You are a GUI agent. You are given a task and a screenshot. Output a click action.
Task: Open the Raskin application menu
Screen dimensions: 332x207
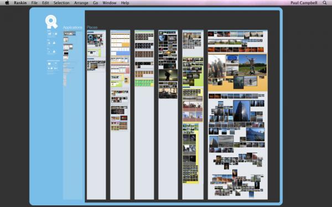click(x=20, y=3)
